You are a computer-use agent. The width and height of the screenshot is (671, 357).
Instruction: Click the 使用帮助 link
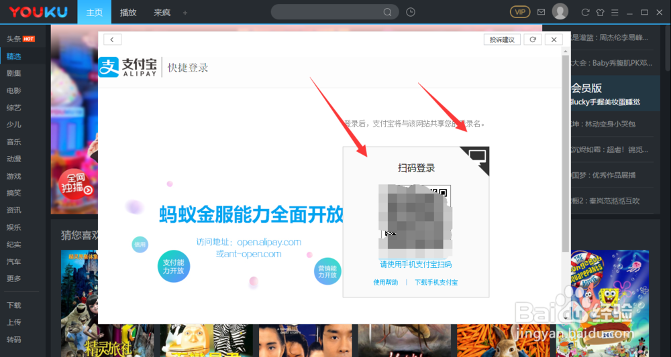pos(386,282)
